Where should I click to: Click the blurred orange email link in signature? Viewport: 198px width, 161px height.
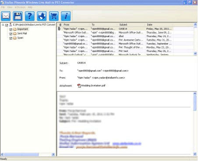[102, 147]
